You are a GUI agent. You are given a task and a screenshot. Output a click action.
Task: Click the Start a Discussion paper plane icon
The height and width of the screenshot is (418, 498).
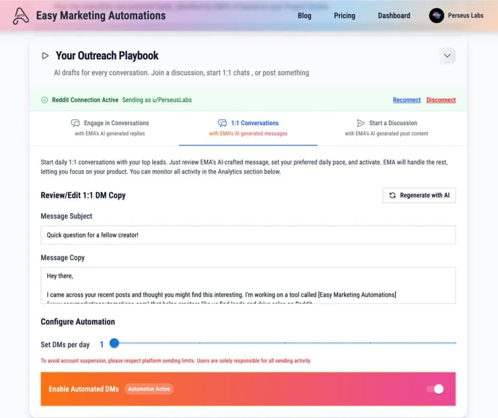(360, 123)
